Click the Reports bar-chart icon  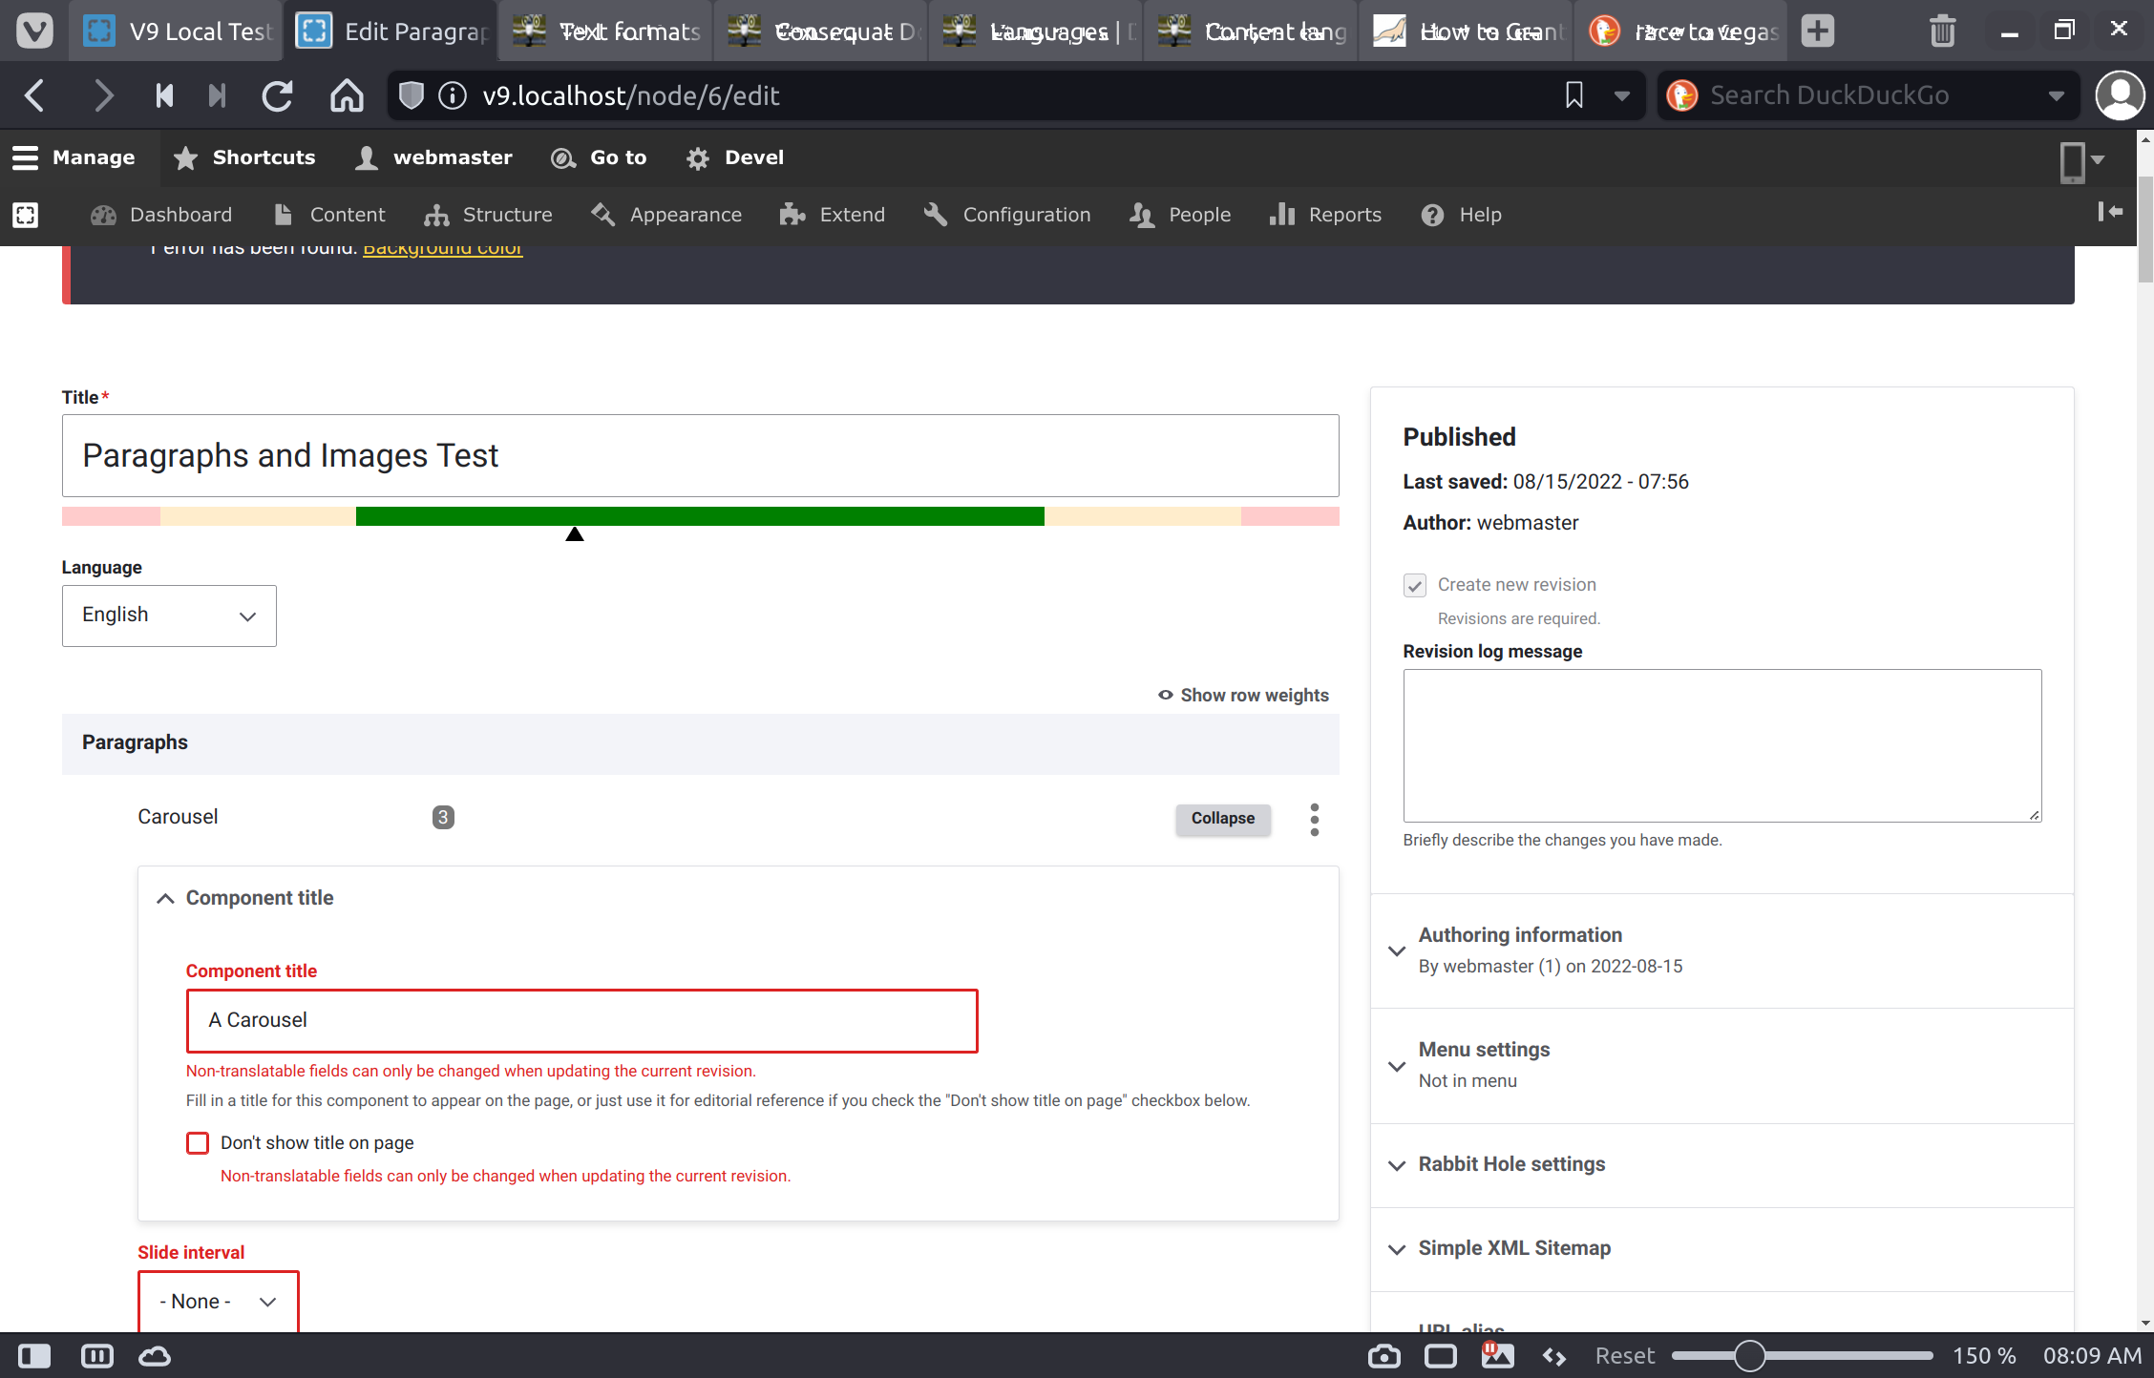(x=1283, y=215)
